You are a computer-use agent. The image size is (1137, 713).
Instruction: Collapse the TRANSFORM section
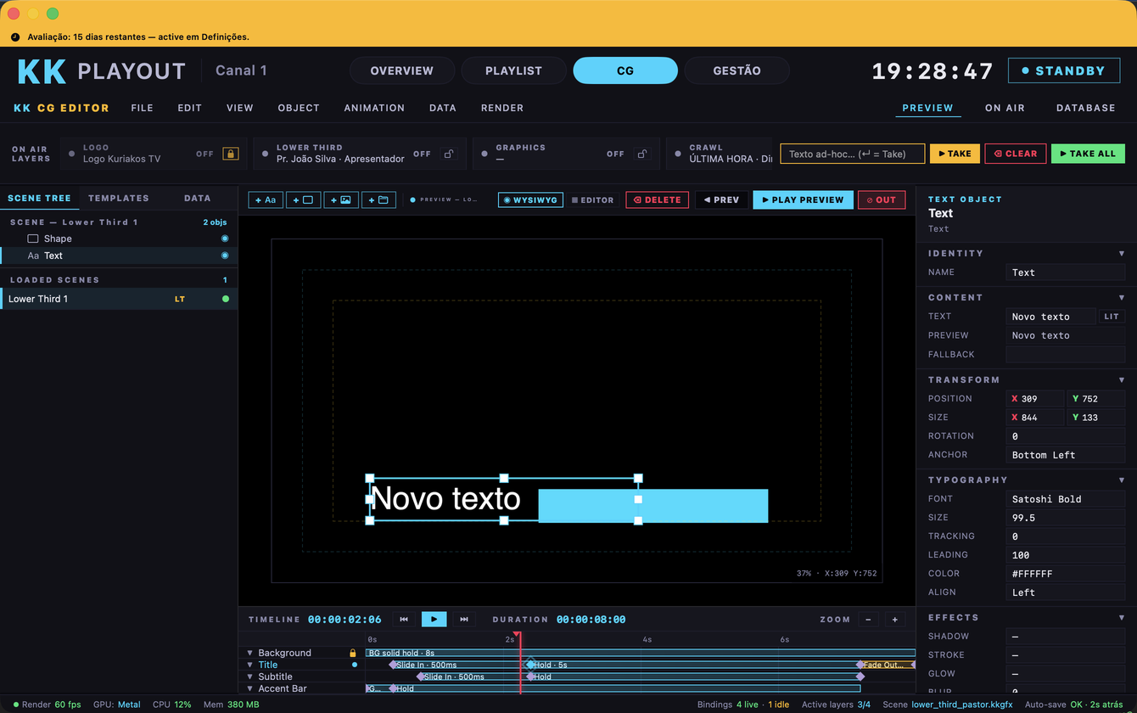tap(1122, 379)
